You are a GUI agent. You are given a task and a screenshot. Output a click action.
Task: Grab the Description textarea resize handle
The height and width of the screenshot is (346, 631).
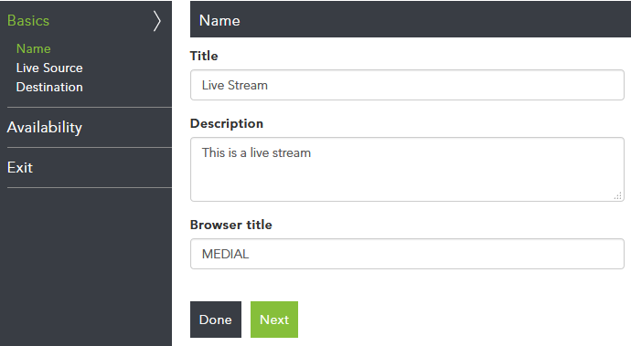pyautogui.click(x=617, y=196)
